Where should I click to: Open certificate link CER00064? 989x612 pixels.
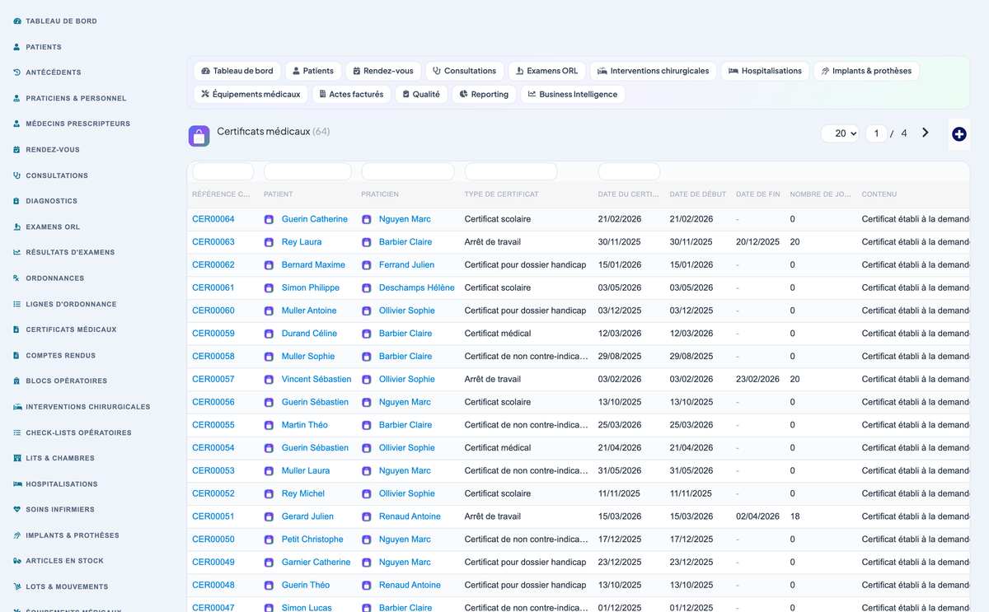point(213,219)
